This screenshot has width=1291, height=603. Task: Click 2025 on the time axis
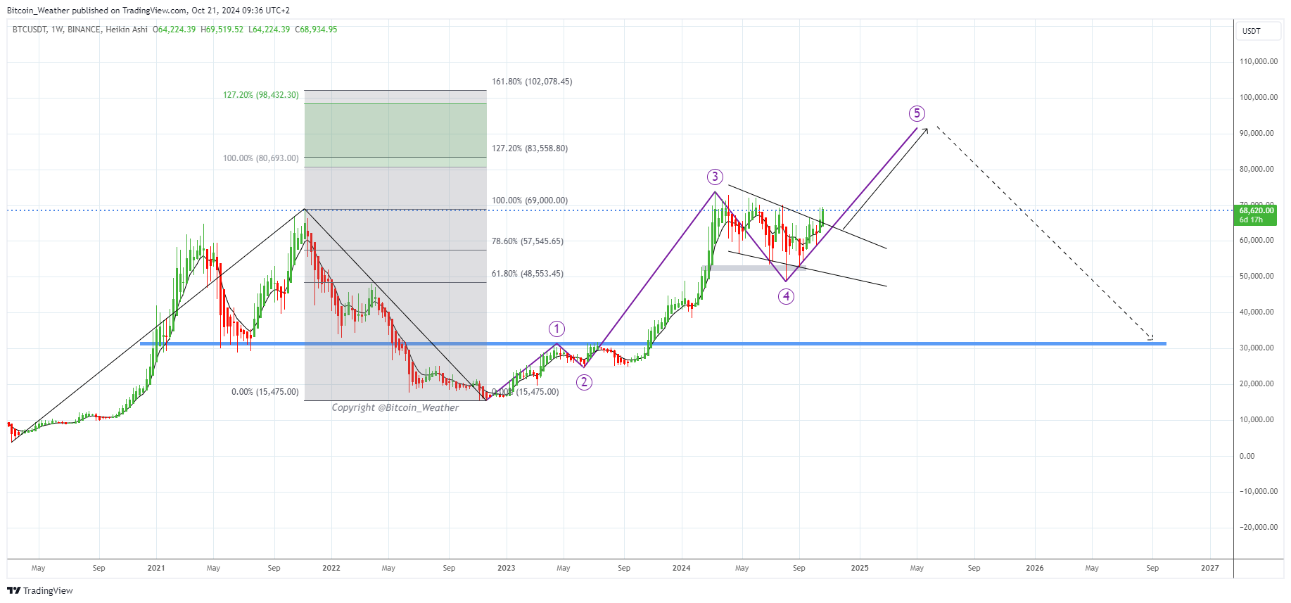pyautogui.click(x=860, y=568)
